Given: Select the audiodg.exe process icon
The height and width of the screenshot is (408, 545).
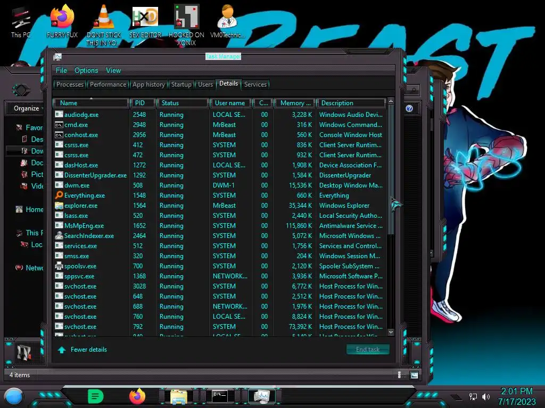Looking at the screenshot, I should (x=59, y=115).
